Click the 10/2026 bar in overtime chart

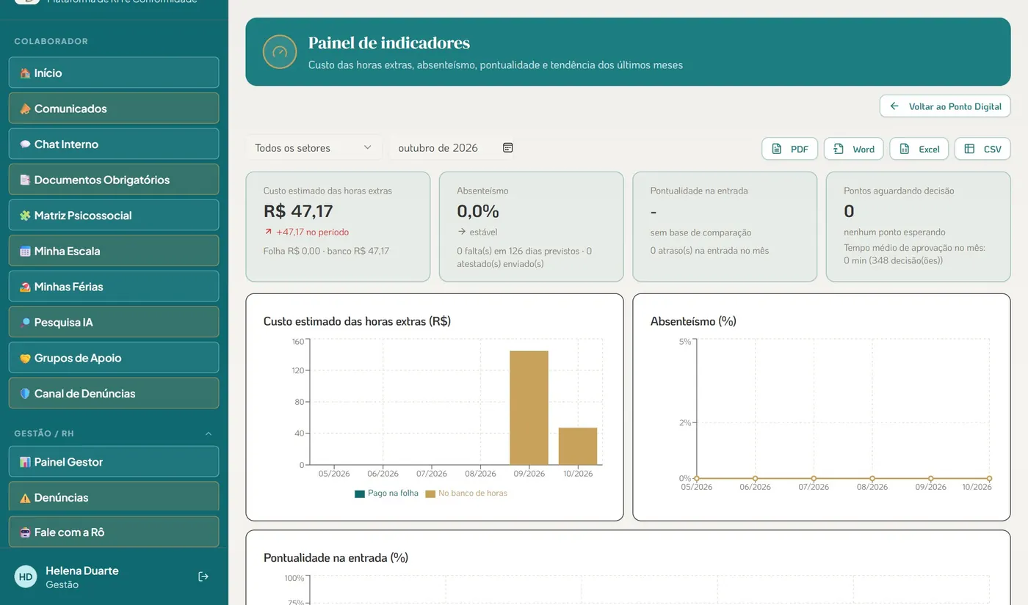tap(578, 446)
